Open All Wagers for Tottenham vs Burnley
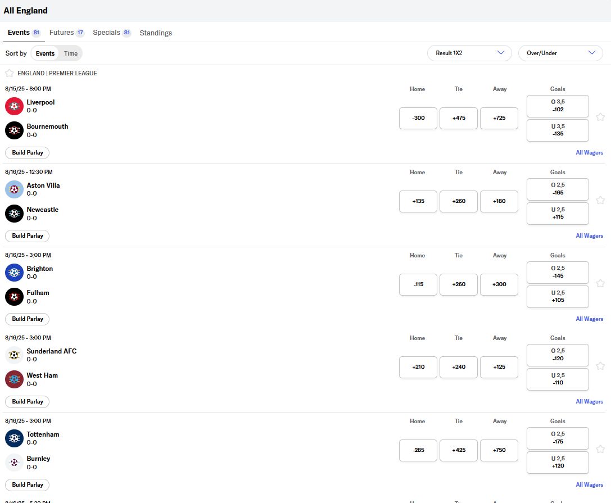The image size is (611, 503). pos(589,484)
